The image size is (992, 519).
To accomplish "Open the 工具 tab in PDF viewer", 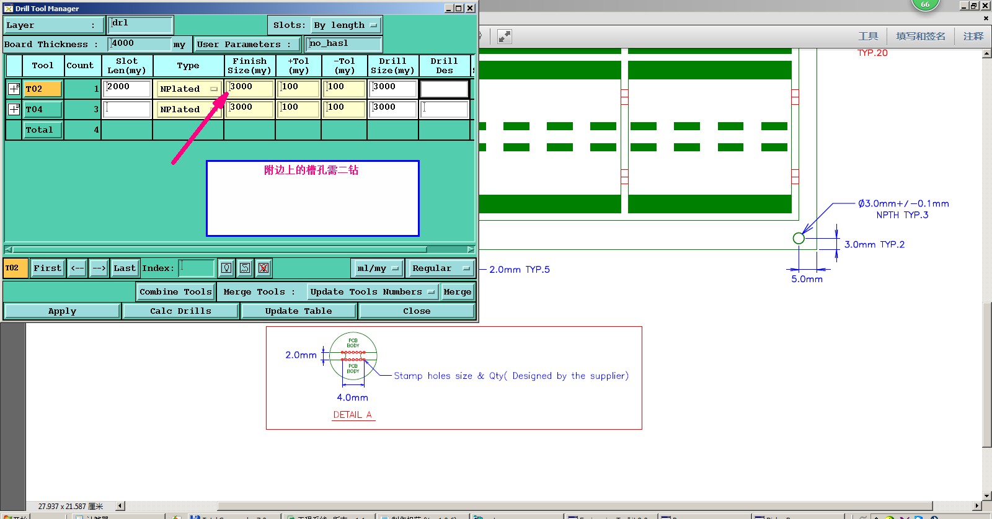I will [868, 37].
